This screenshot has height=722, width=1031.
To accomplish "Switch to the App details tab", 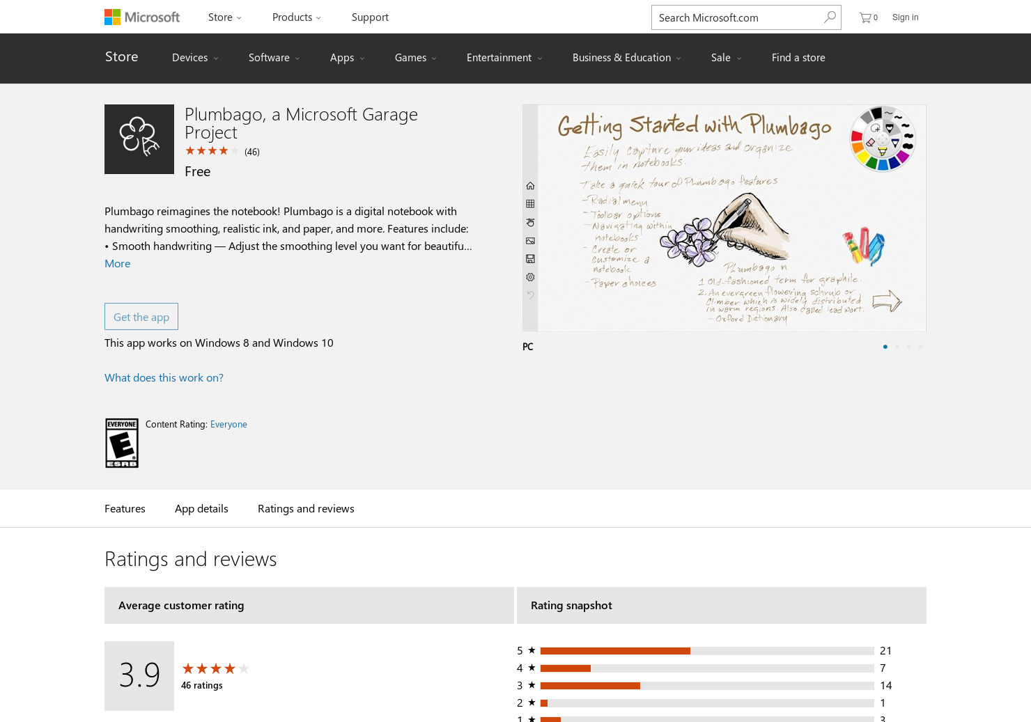I will 201,509.
